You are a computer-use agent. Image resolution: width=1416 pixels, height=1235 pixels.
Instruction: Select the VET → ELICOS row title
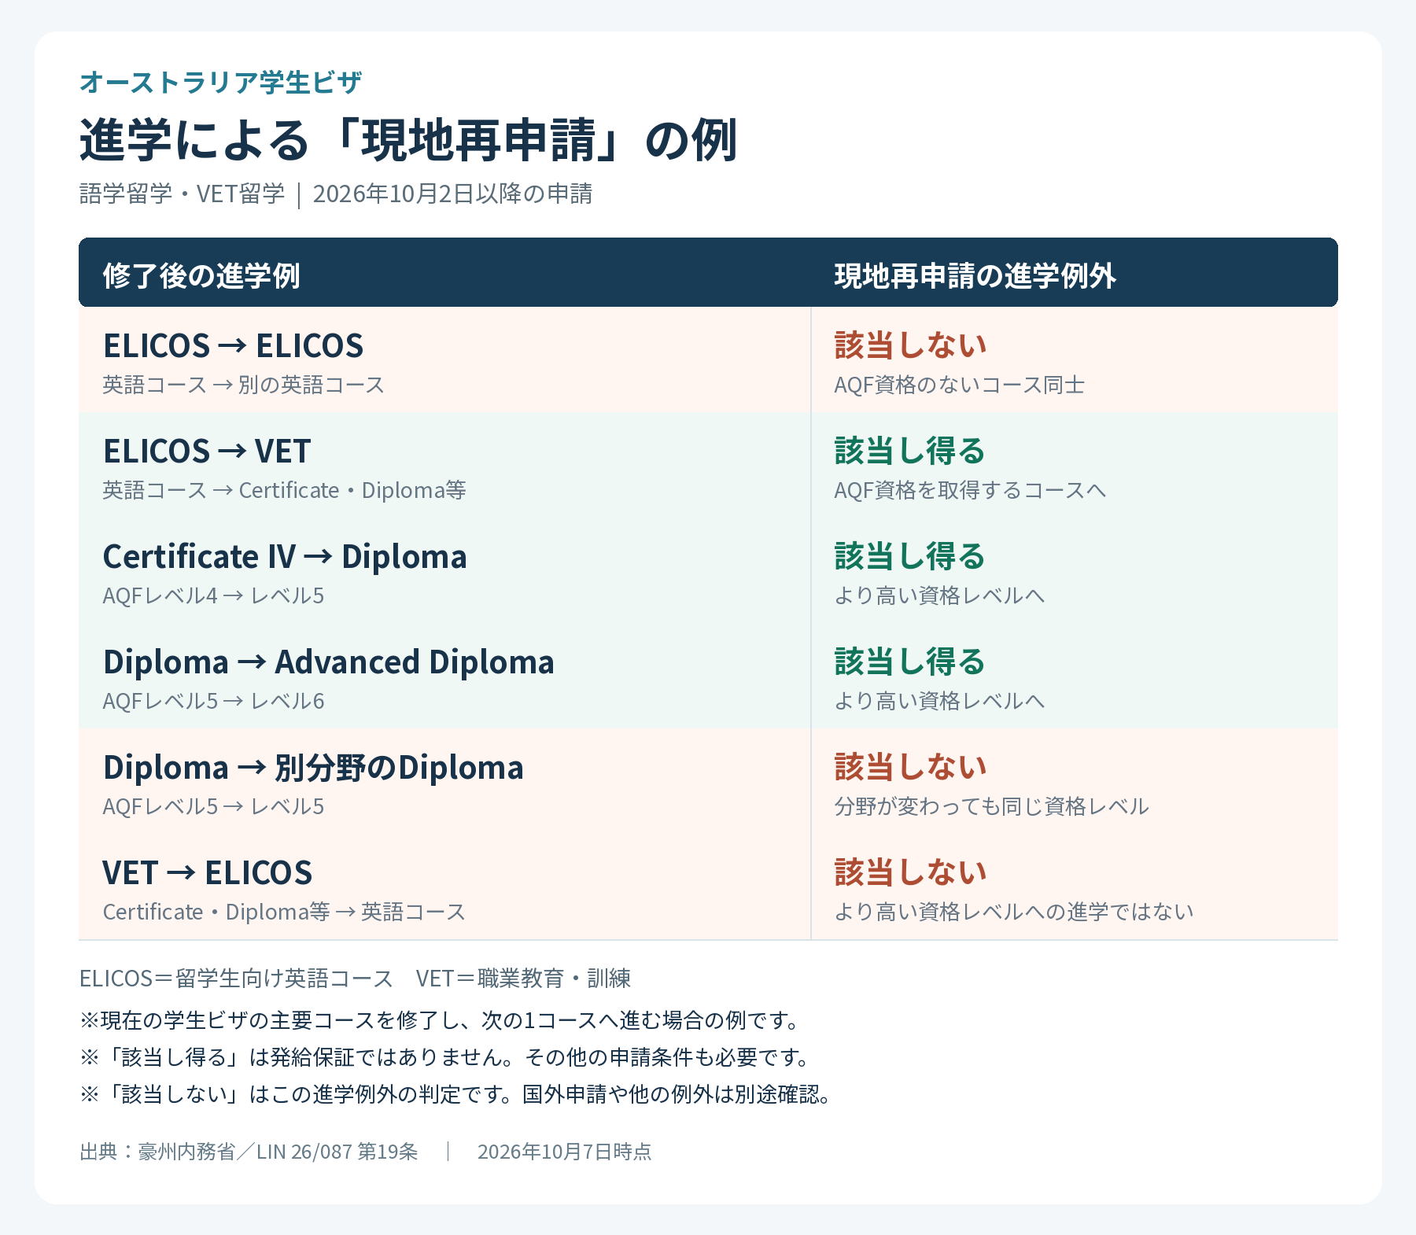(x=208, y=873)
